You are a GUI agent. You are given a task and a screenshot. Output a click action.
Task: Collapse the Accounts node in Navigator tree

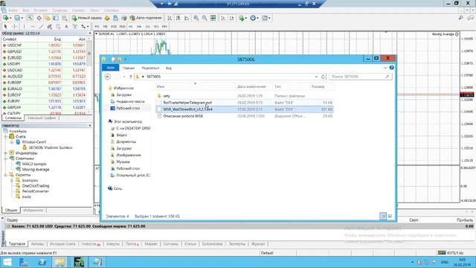[6, 137]
